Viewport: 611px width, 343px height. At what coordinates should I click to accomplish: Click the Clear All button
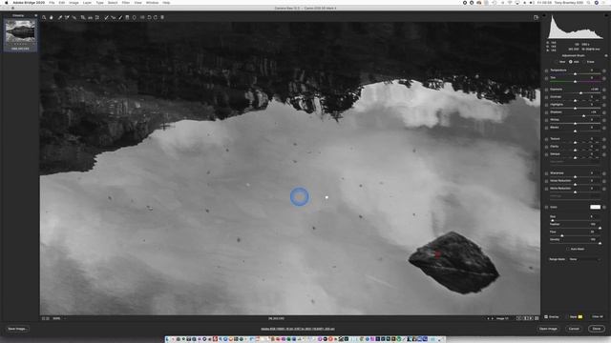coord(598,316)
